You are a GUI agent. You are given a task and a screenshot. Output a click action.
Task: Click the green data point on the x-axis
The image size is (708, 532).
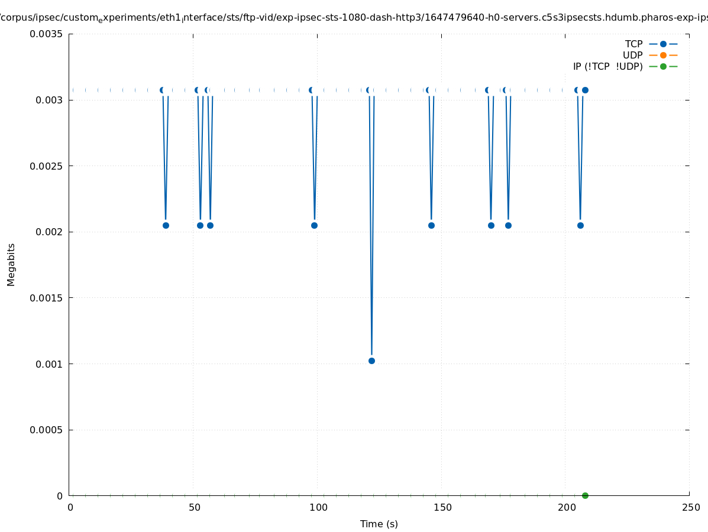[x=585, y=495]
